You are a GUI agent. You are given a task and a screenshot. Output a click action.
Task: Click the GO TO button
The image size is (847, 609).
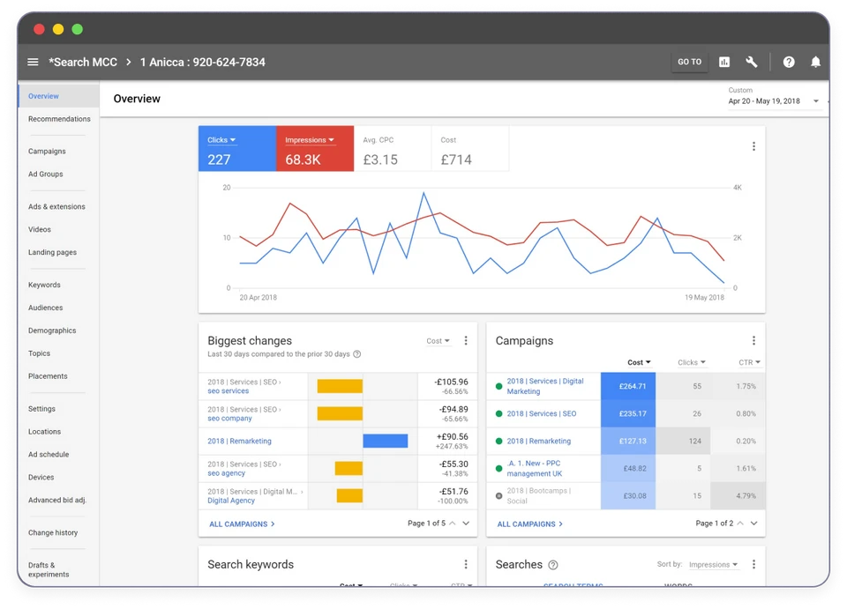click(689, 62)
